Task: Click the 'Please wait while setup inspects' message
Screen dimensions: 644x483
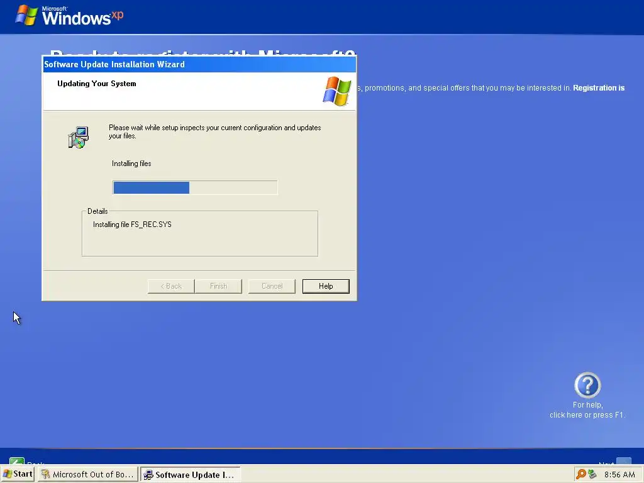Action: click(x=215, y=132)
